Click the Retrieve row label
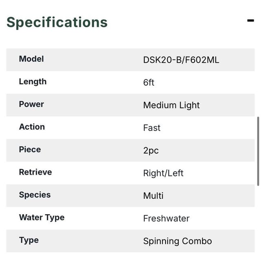Image resolution: width=261 pixels, height=268 pixels. (x=35, y=172)
